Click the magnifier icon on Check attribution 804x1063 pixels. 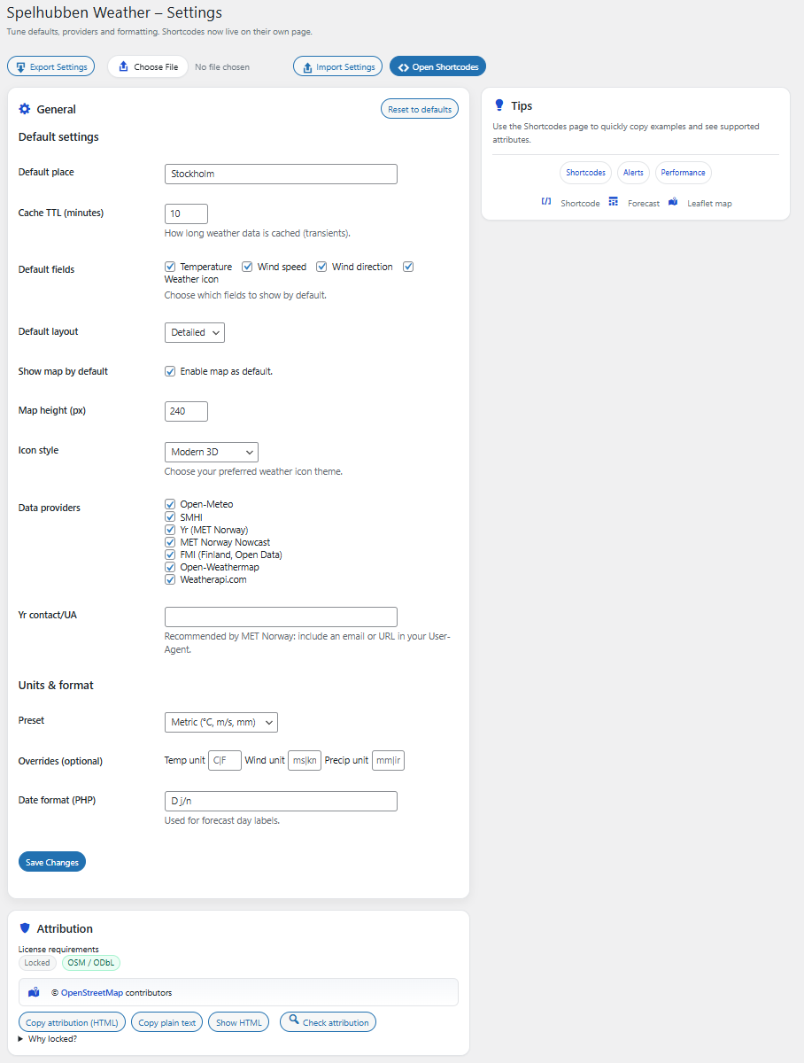pos(294,1020)
